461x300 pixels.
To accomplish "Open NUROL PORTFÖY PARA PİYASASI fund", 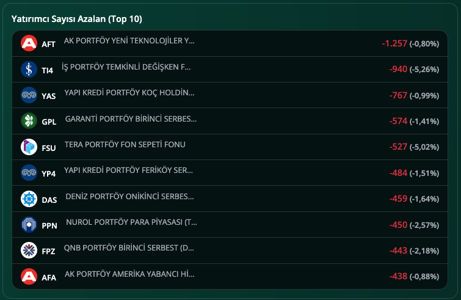I will 131,222.
